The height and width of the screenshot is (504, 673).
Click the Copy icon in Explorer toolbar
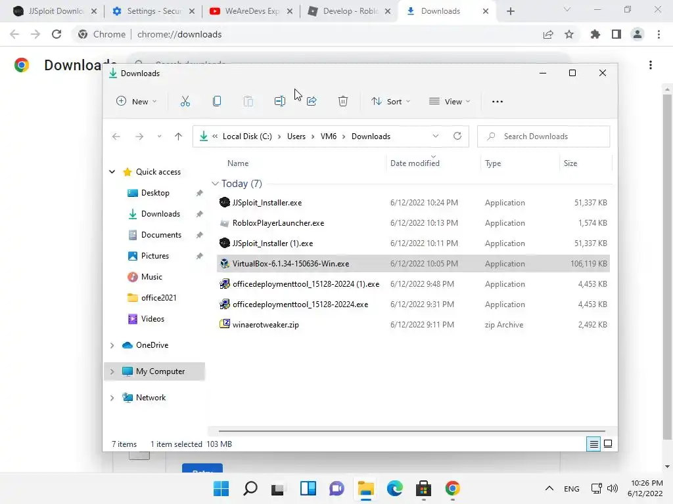[217, 102]
